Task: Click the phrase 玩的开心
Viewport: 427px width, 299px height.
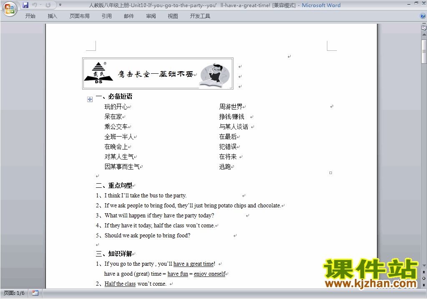Action: [x=116, y=107]
